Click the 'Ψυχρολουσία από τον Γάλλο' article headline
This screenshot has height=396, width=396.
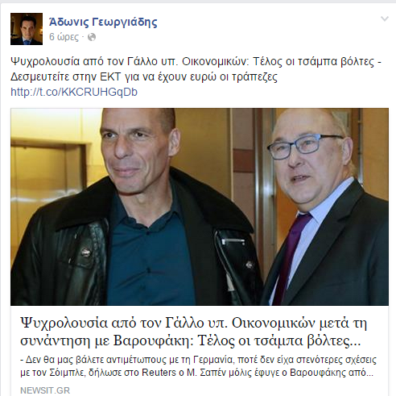pos(194,332)
